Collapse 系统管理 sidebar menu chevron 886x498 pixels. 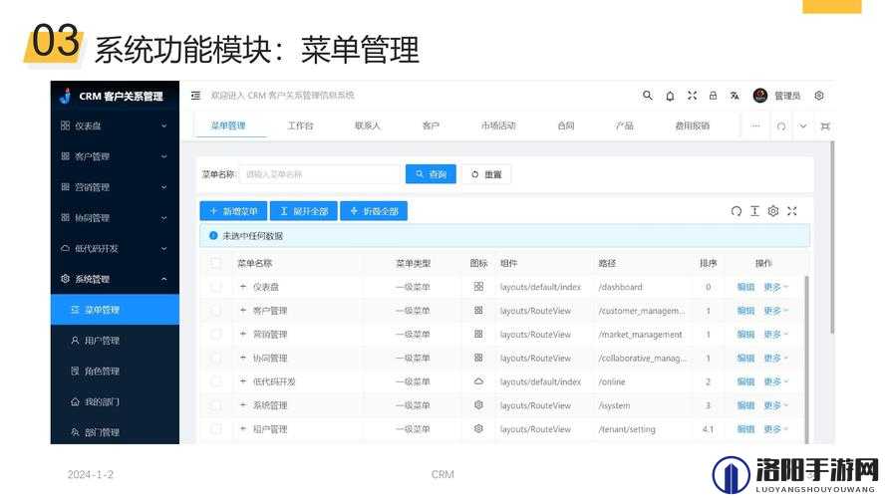point(163,279)
